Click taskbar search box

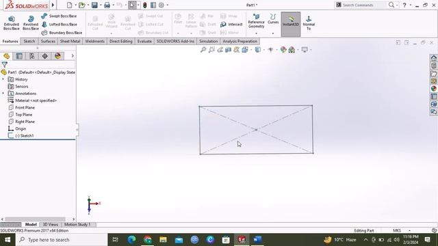coord(62,240)
